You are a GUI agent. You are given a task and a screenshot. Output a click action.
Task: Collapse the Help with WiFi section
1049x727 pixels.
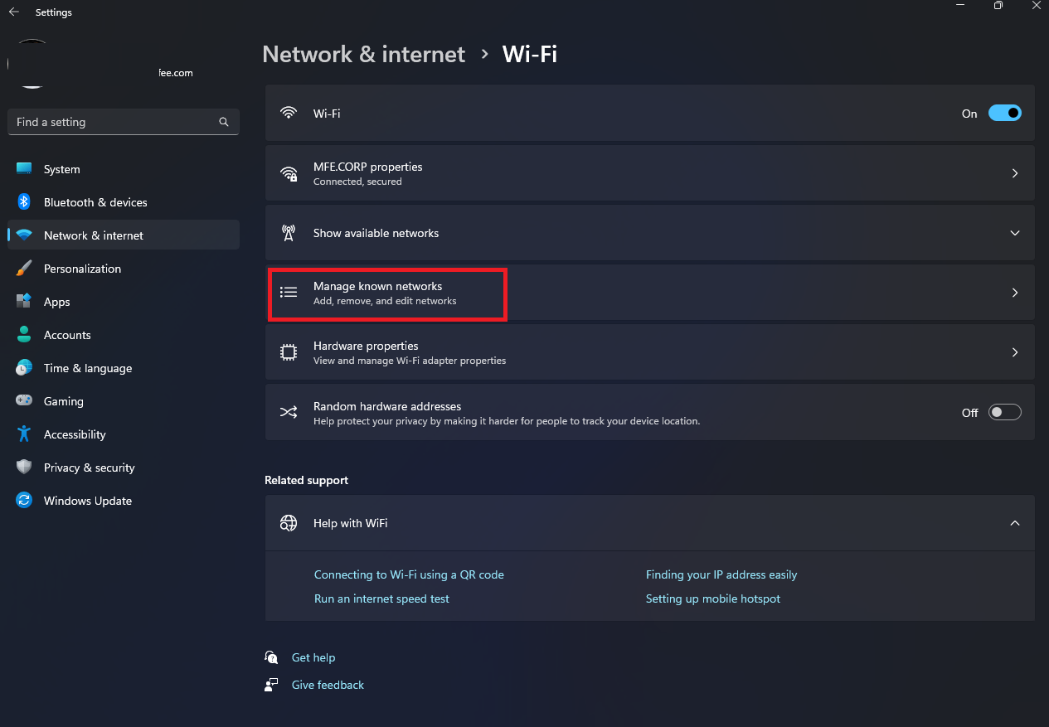click(1015, 523)
